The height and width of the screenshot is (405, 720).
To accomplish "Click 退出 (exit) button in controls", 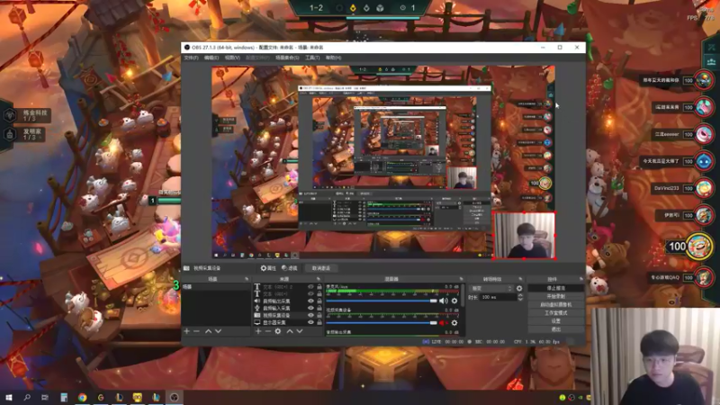I will coord(555,329).
